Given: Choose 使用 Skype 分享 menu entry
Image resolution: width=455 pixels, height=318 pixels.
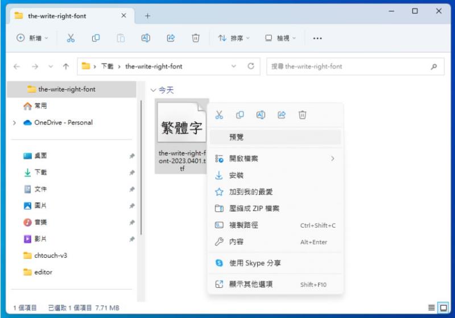Looking at the screenshot, I should 275,263.
